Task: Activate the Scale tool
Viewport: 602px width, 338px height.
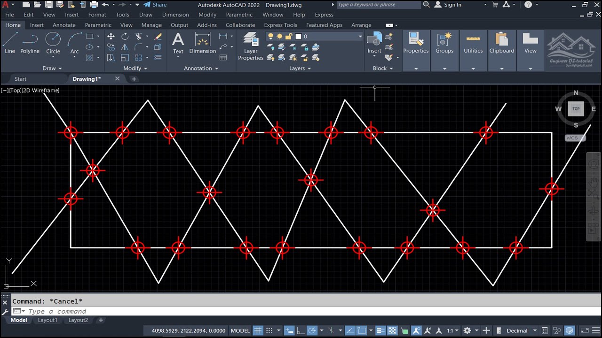Action: coord(125,58)
